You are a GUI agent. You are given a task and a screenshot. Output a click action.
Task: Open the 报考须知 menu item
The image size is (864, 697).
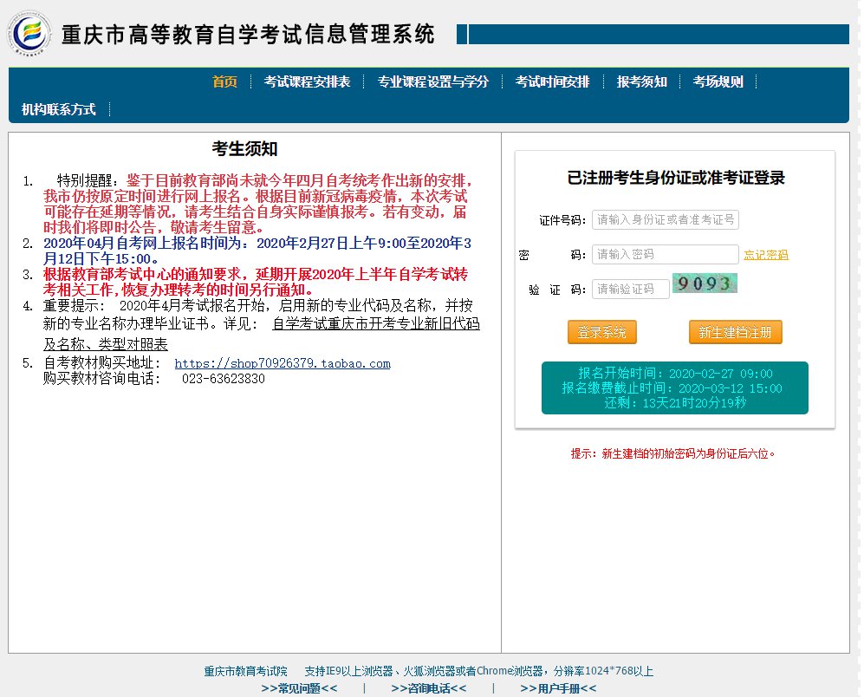pos(641,81)
